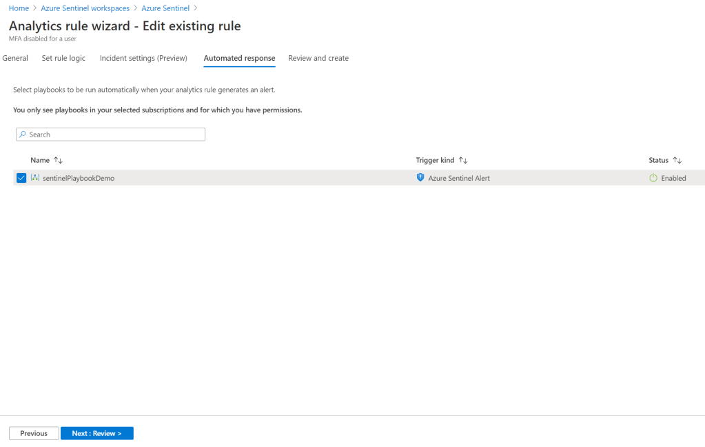Open Azure Sentinel workspaces breadcrumb
The height and width of the screenshot is (447, 705).
pos(85,8)
